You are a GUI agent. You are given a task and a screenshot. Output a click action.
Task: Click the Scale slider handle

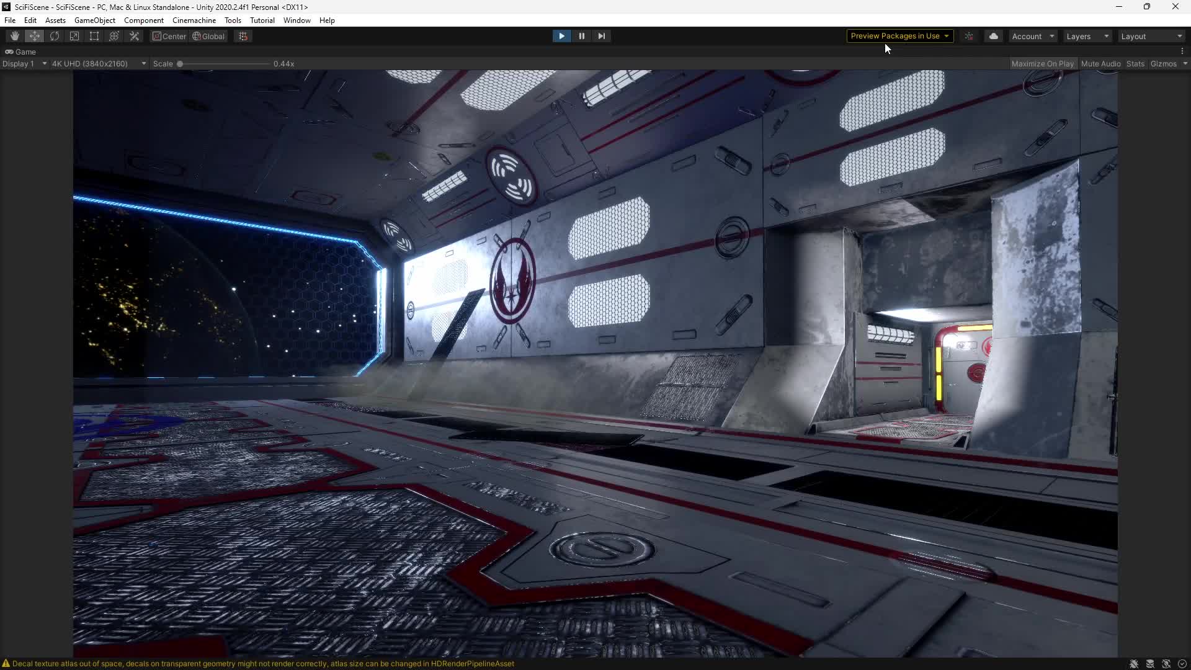click(180, 64)
